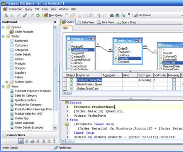Click the scissors cut toolbar icon
Screen dimensions: 183x152
[80, 16]
